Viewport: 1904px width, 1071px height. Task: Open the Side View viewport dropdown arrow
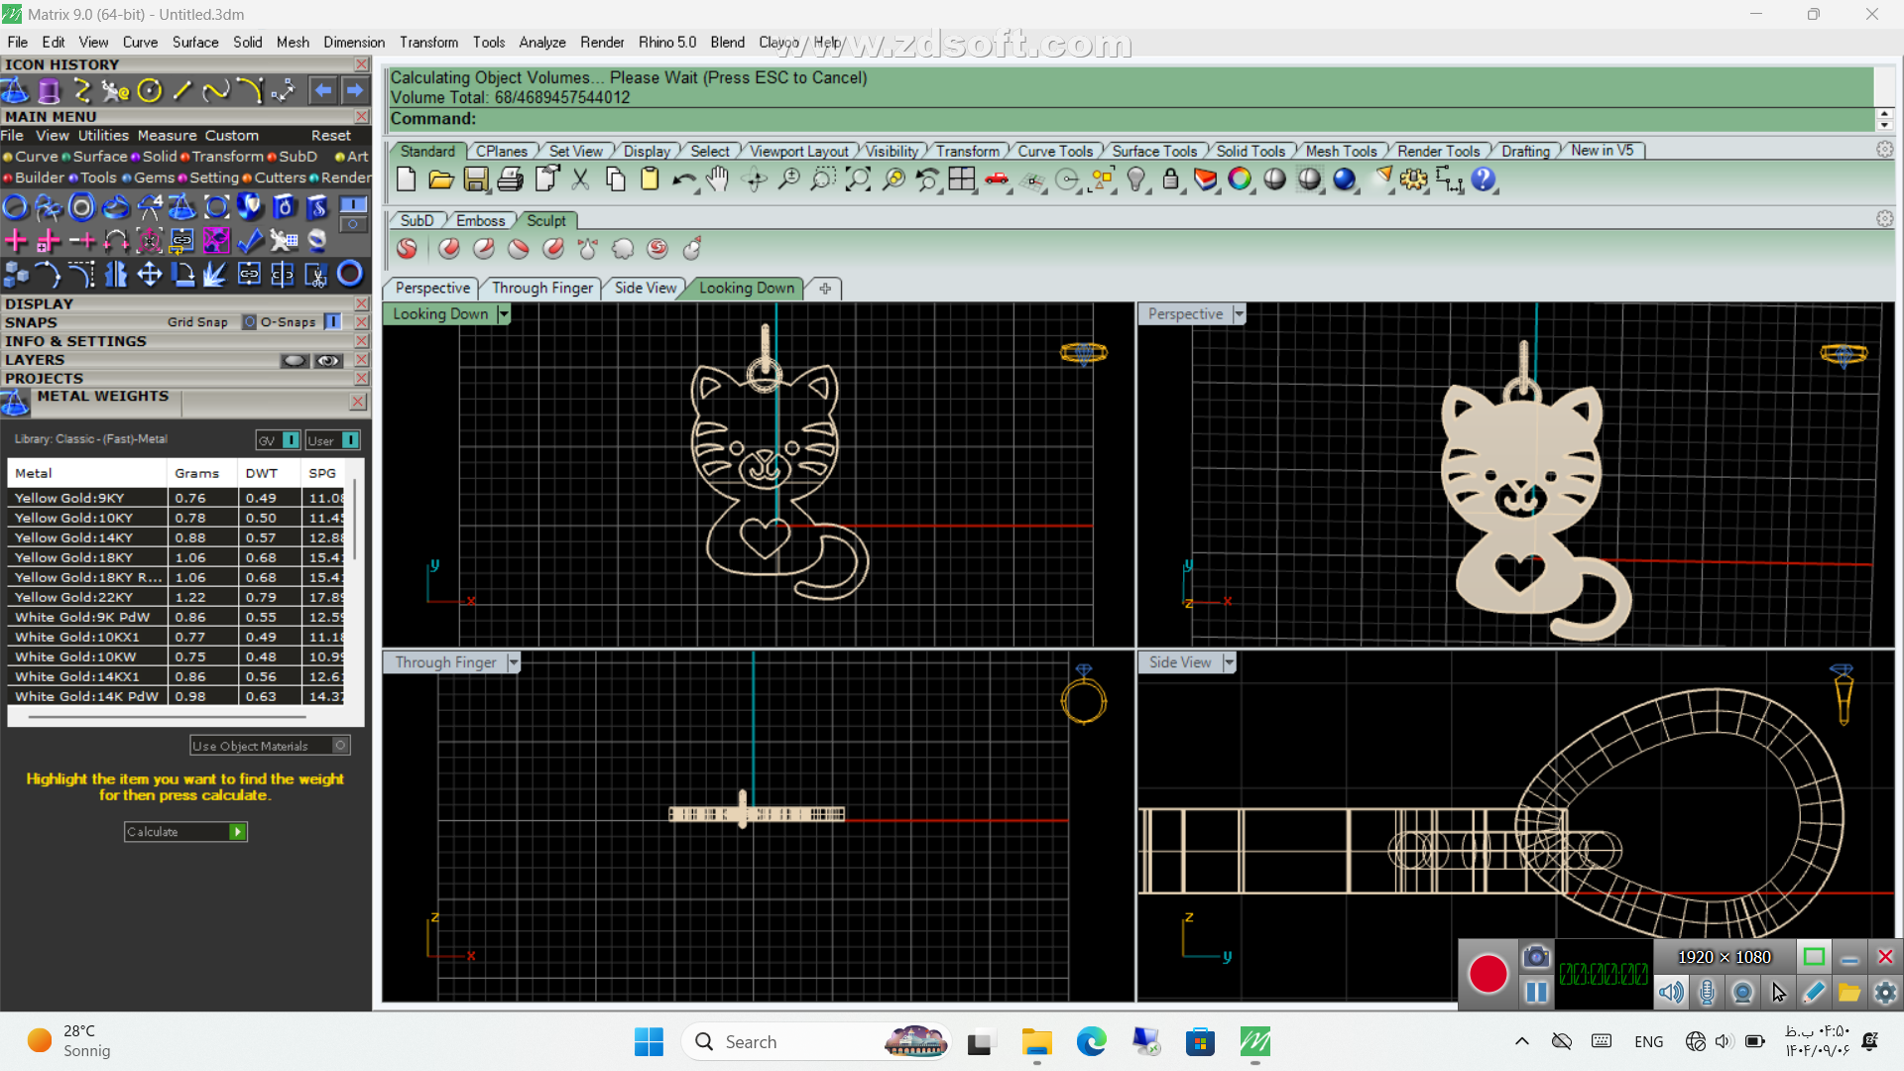(1230, 662)
